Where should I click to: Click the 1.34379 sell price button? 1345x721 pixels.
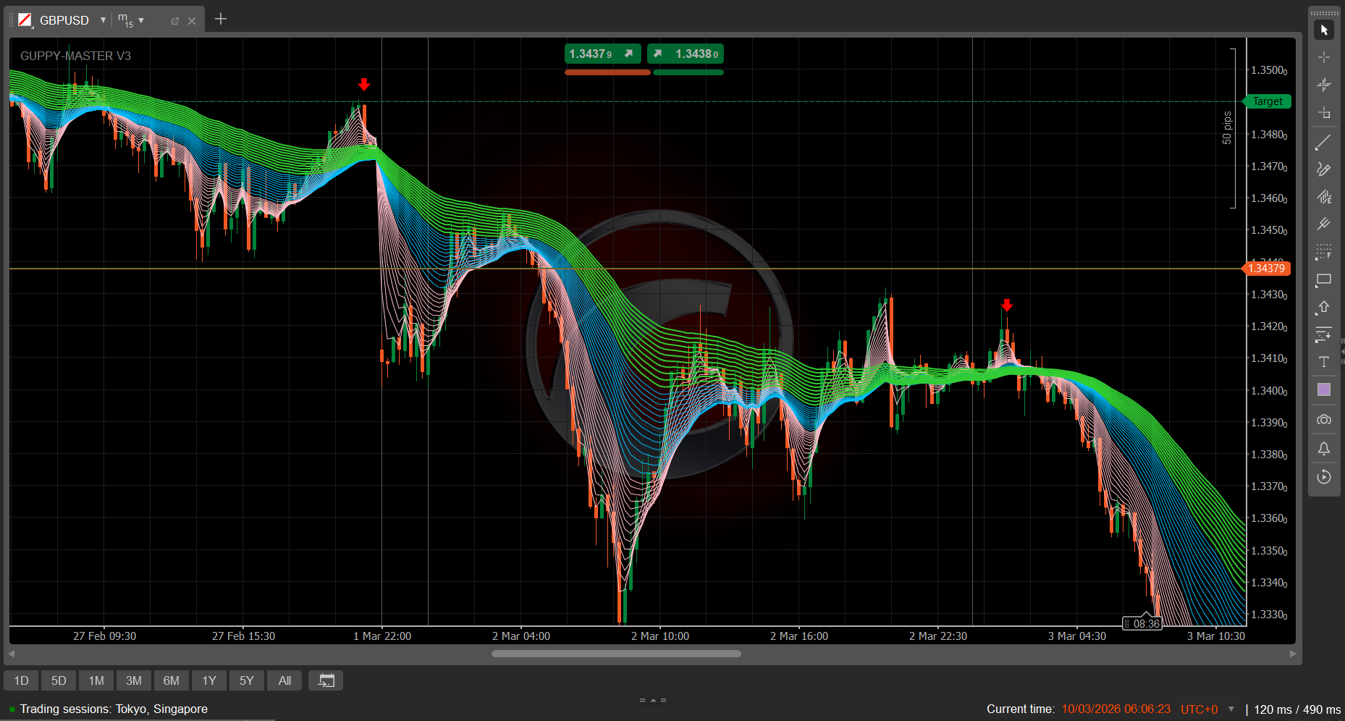pos(602,54)
